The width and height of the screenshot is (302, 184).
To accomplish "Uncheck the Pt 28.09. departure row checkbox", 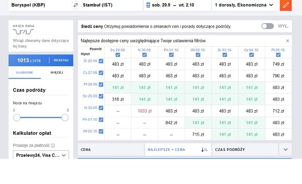I will point(101,84).
